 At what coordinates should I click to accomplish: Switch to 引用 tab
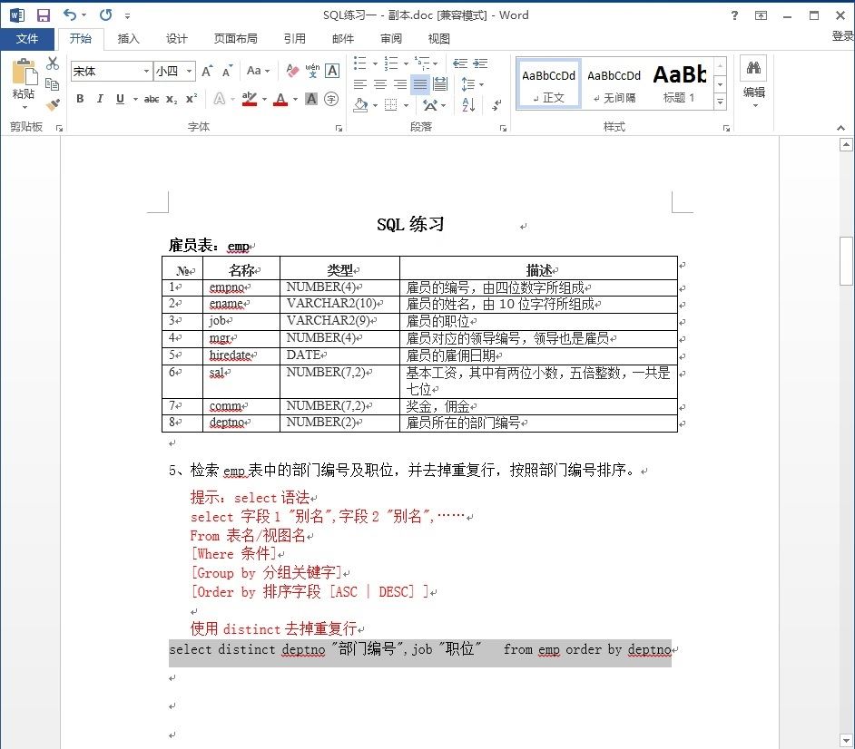click(x=294, y=39)
